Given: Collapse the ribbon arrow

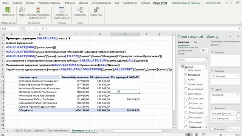Looking at the screenshot, I should point(239,23).
